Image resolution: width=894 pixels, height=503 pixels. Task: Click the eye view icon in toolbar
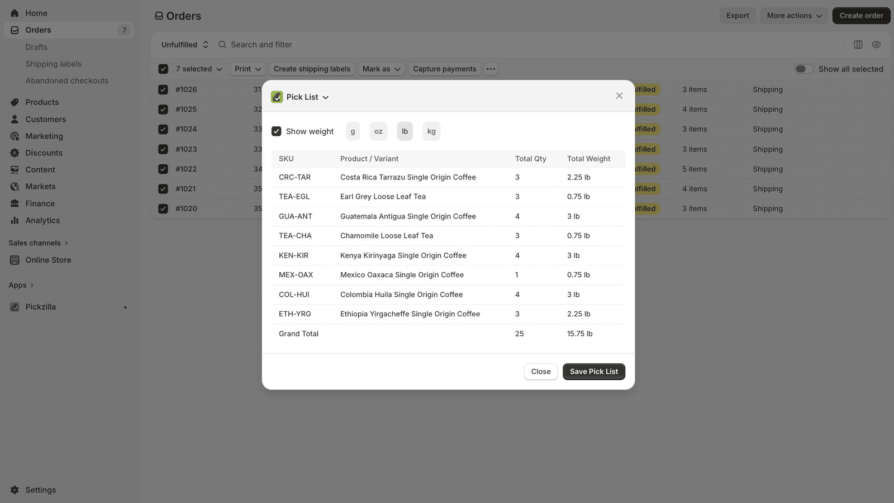pyautogui.click(x=876, y=45)
